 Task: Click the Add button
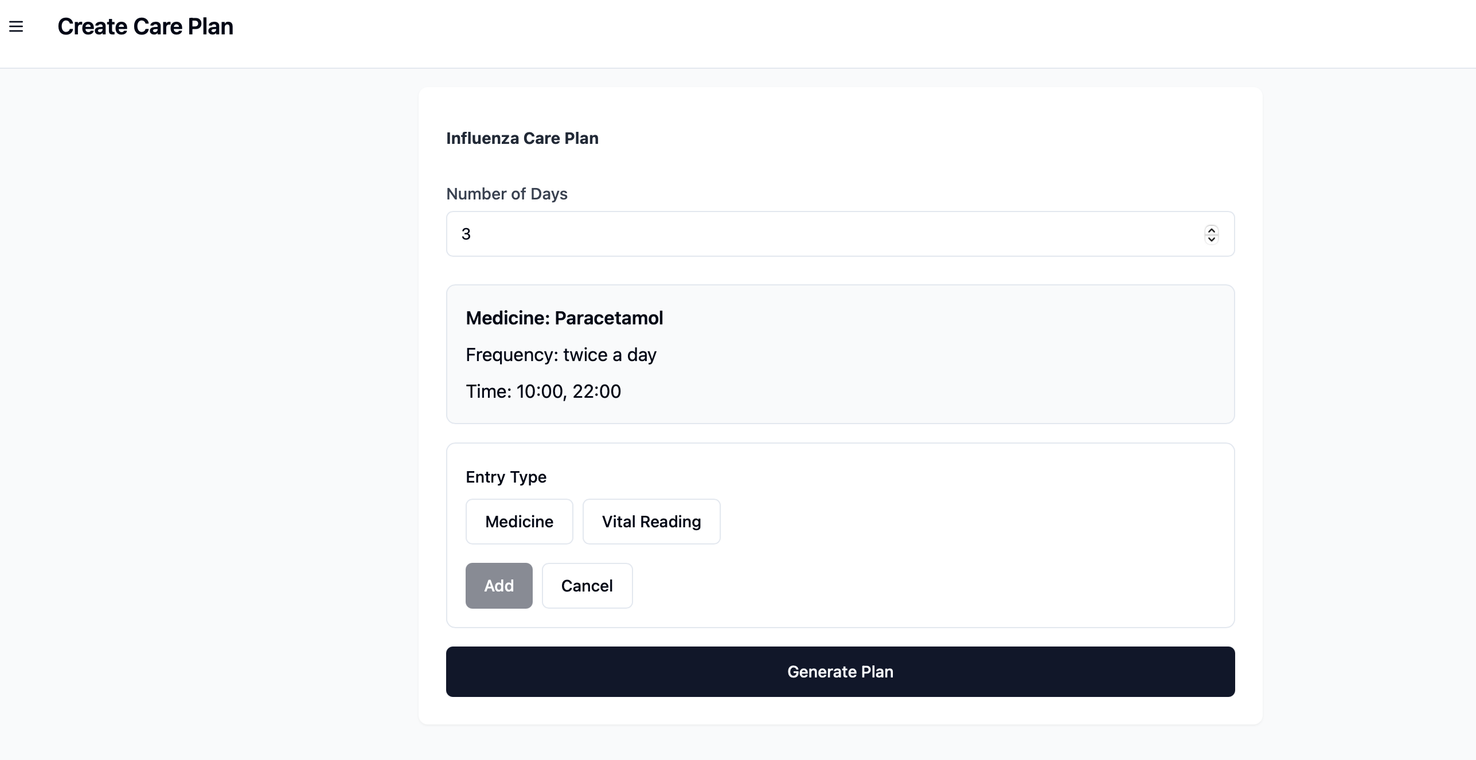point(499,585)
